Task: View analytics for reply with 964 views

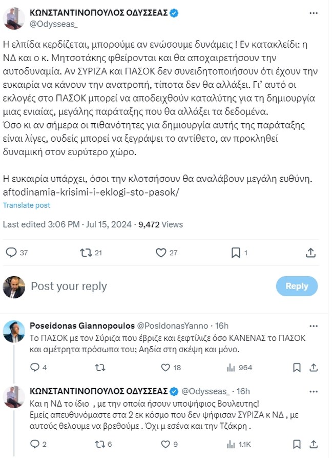Action: tap(231, 367)
